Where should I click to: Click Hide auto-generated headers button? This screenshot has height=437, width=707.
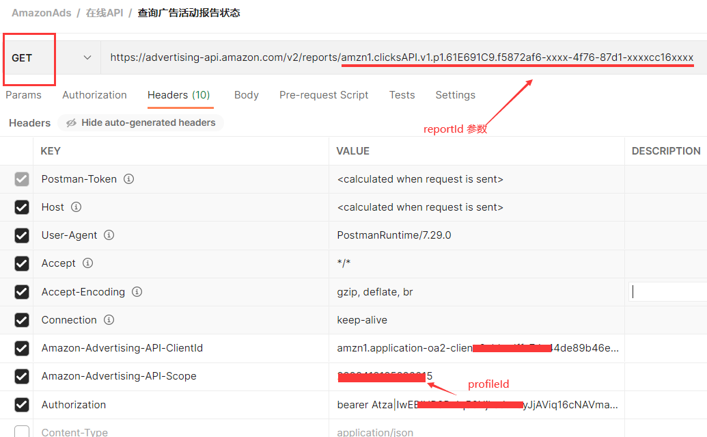(141, 123)
